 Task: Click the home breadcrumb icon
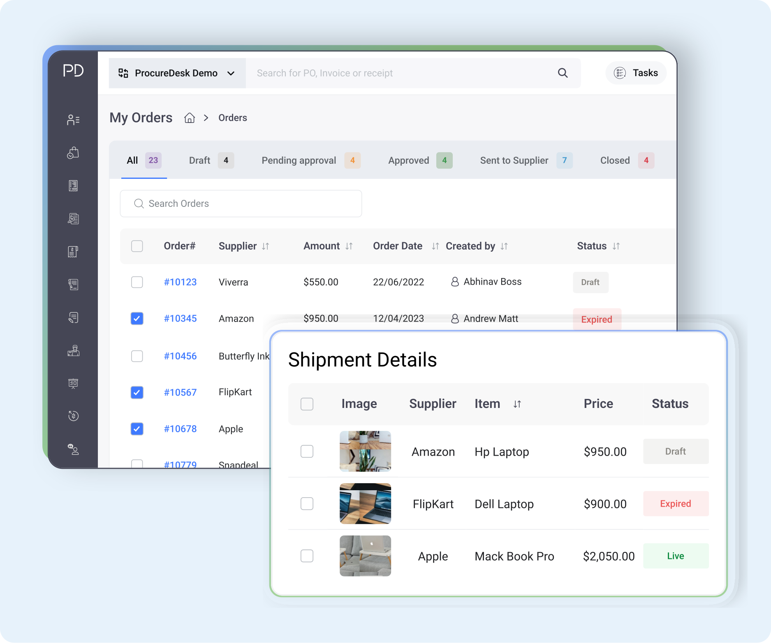point(190,118)
